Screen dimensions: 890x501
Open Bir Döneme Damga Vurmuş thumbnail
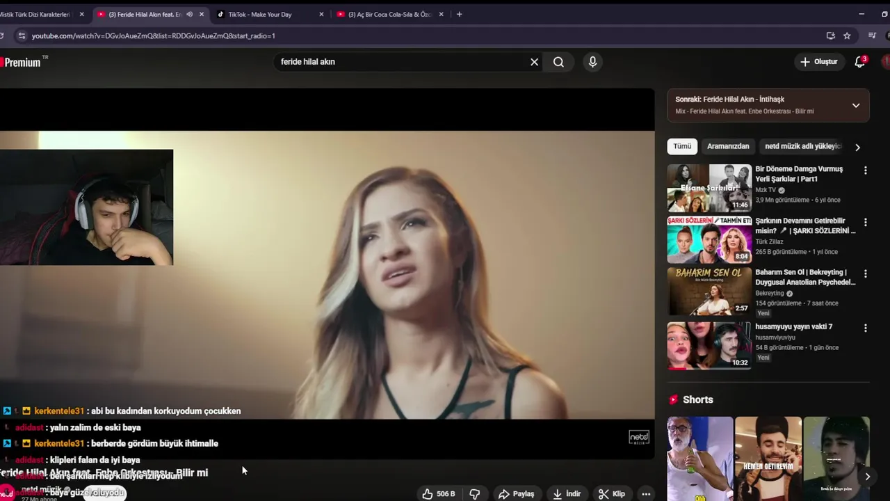click(709, 188)
